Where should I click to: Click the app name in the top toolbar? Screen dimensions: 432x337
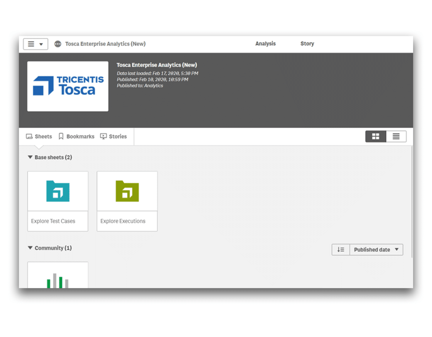(x=105, y=44)
